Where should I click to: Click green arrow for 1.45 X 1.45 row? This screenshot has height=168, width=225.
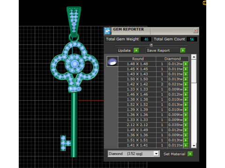pyautogui.click(x=186, y=69)
